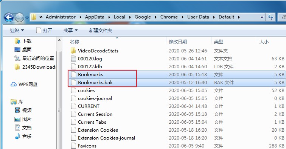The width and height of the screenshot is (286, 149).
Task: Open the recent pages dropdown arrow
Action: tap(27, 18)
